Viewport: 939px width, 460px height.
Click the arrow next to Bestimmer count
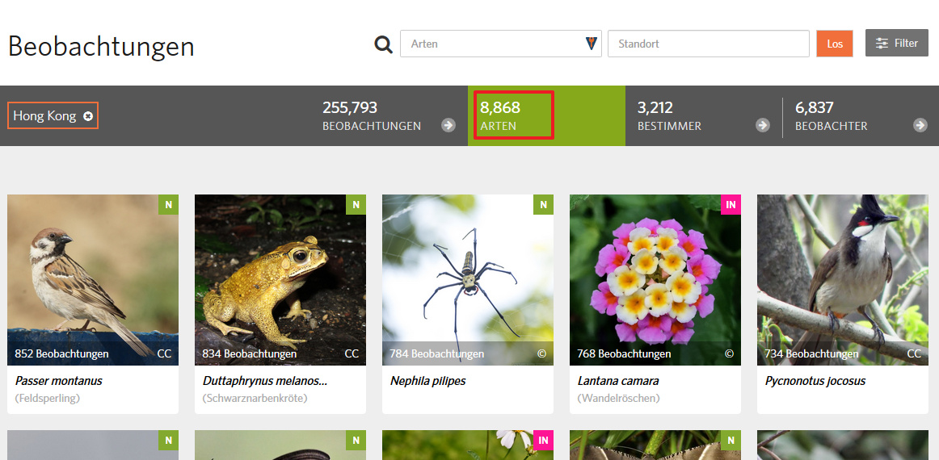click(762, 125)
